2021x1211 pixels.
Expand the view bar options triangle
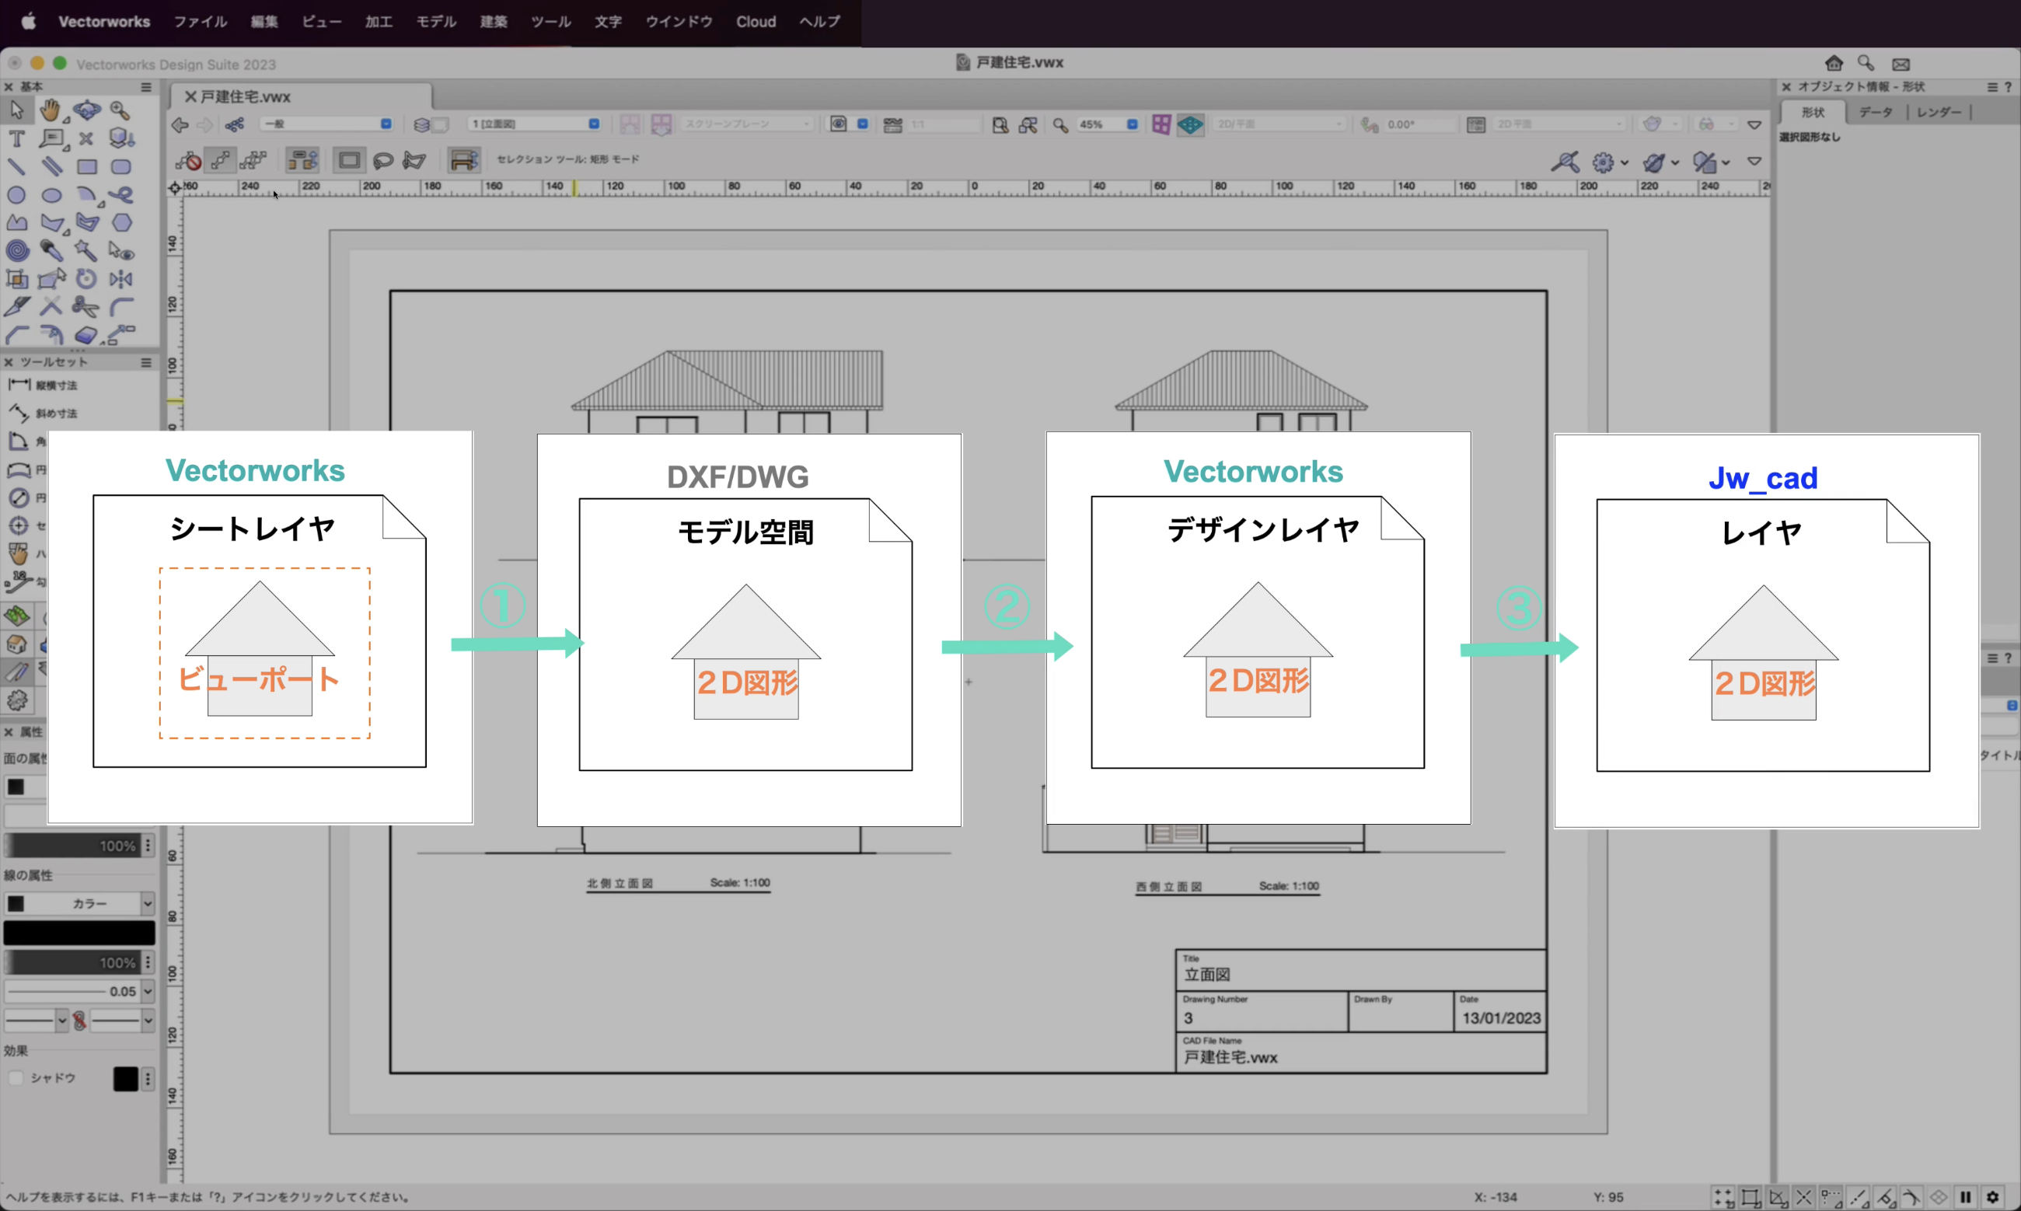(1754, 125)
